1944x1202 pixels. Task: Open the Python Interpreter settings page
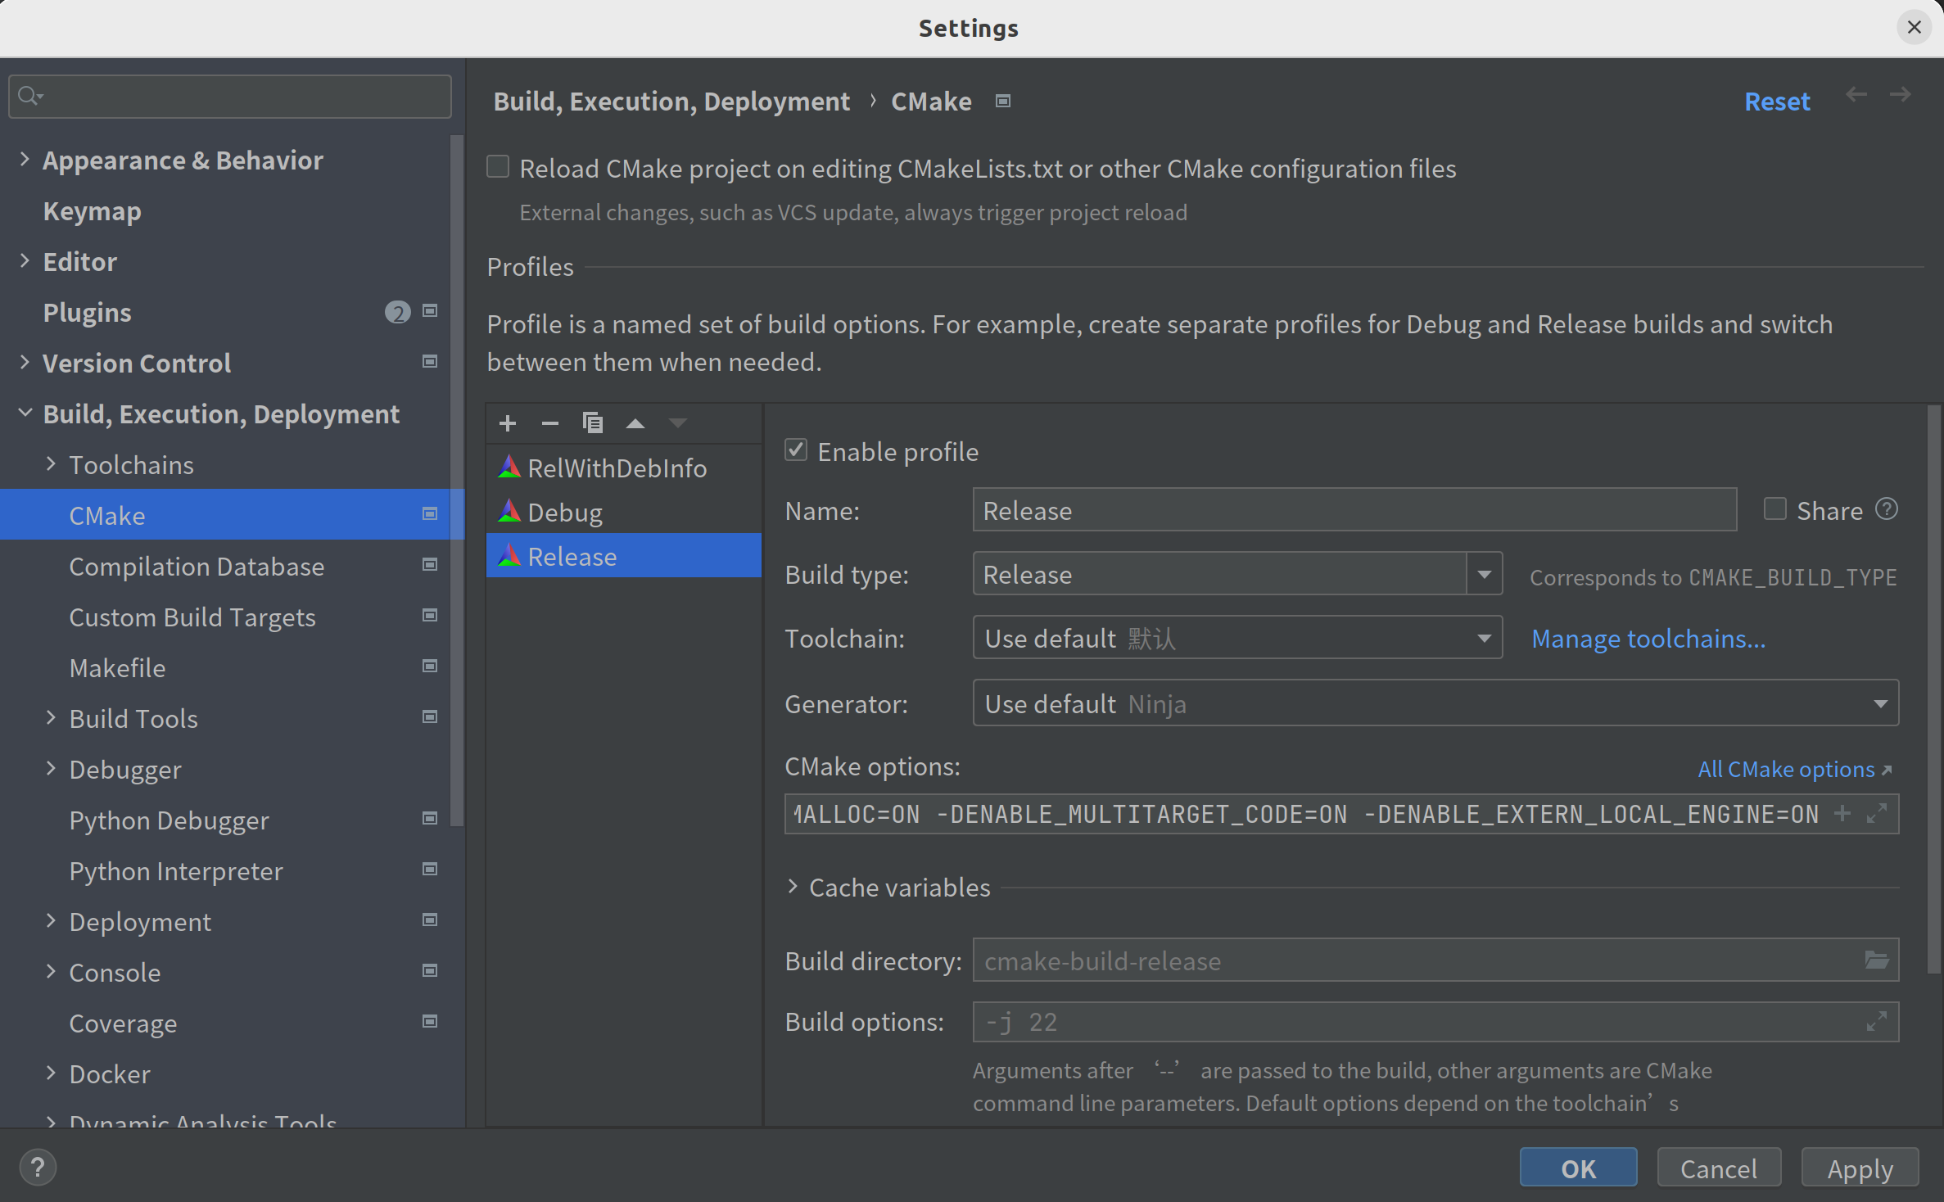175,870
